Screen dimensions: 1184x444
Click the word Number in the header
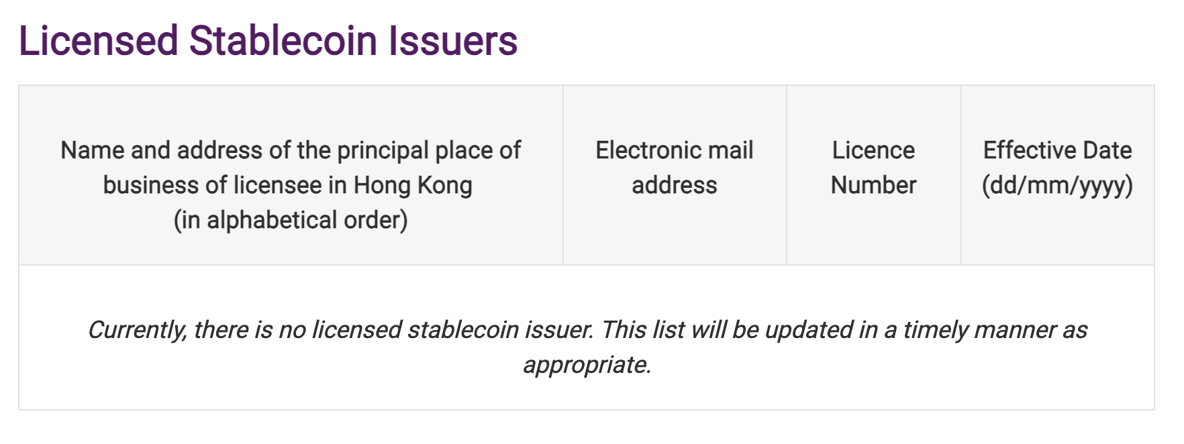pyautogui.click(x=873, y=185)
